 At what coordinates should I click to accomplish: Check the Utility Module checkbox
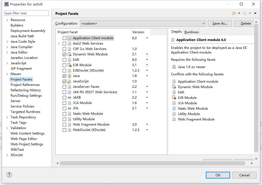click(64, 119)
